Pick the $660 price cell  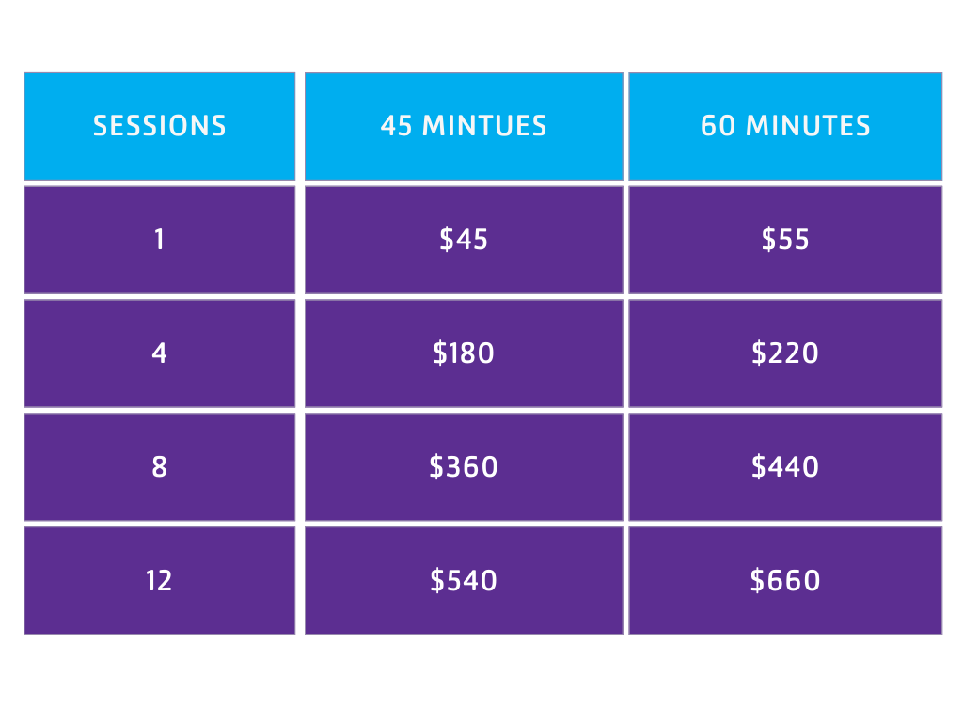point(785,581)
